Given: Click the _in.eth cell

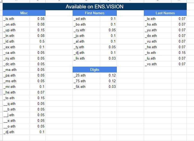Looking at the screenshot, I should tap(16, 36).
